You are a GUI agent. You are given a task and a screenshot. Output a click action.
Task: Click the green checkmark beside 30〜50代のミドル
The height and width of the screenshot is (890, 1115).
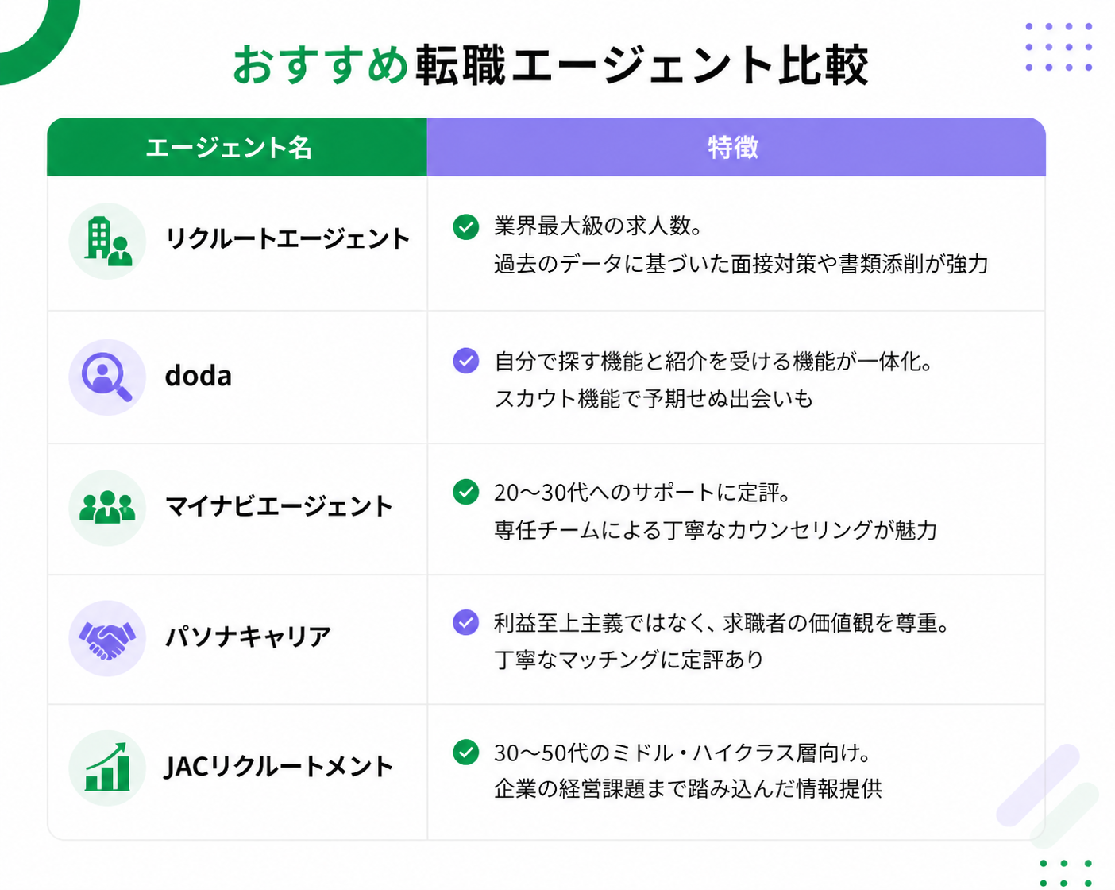point(465,752)
